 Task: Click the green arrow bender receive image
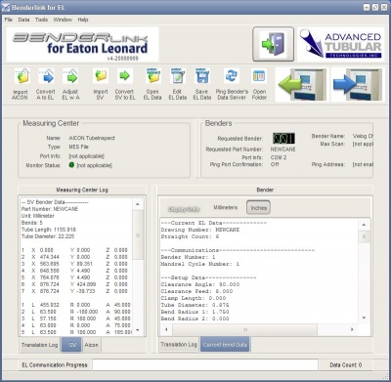tap(301, 84)
